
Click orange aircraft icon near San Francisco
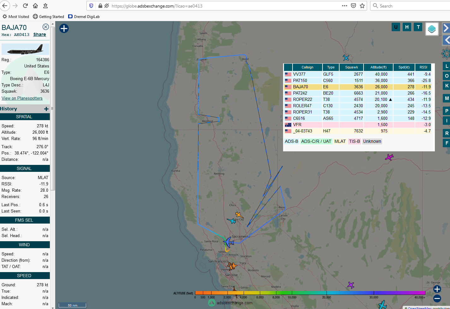(x=232, y=266)
